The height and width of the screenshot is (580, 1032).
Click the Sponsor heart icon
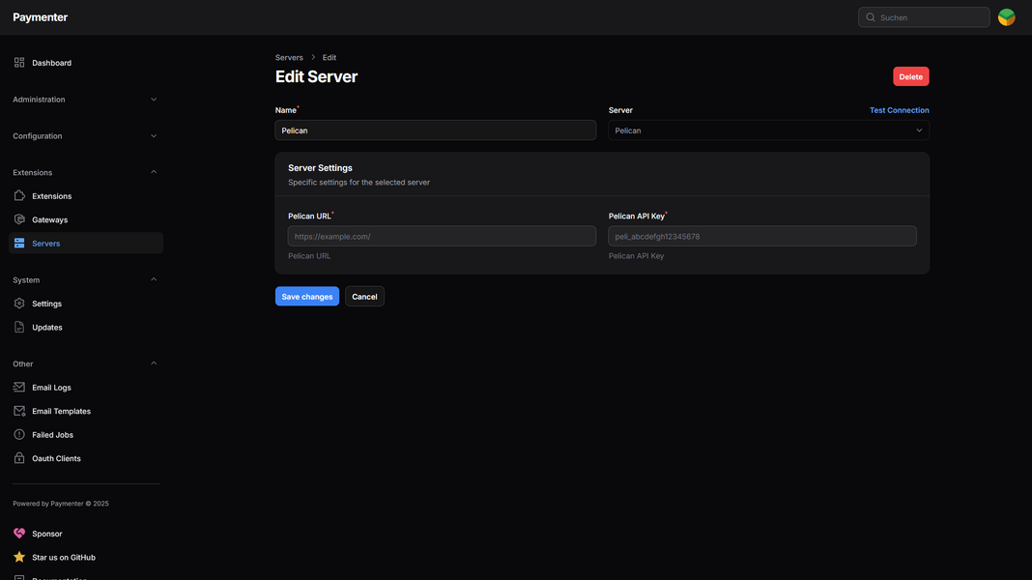pos(19,534)
